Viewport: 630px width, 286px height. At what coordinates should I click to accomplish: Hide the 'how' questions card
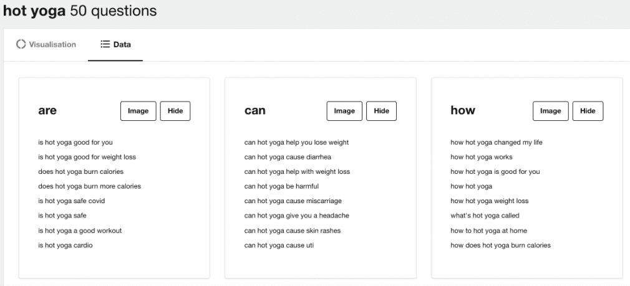[588, 111]
